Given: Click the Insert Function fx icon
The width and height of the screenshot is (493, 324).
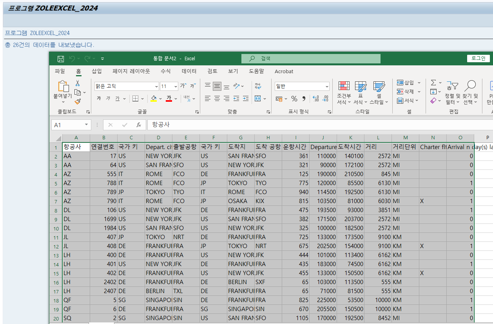Looking at the screenshot, I should (139, 125).
